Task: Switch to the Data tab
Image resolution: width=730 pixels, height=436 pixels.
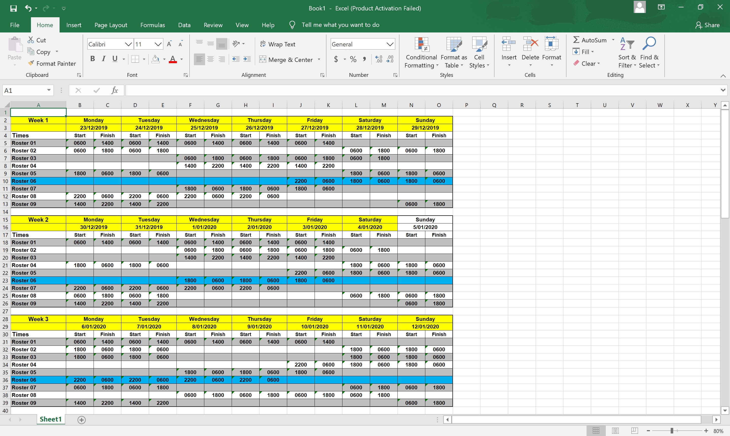Action: pyautogui.click(x=184, y=25)
